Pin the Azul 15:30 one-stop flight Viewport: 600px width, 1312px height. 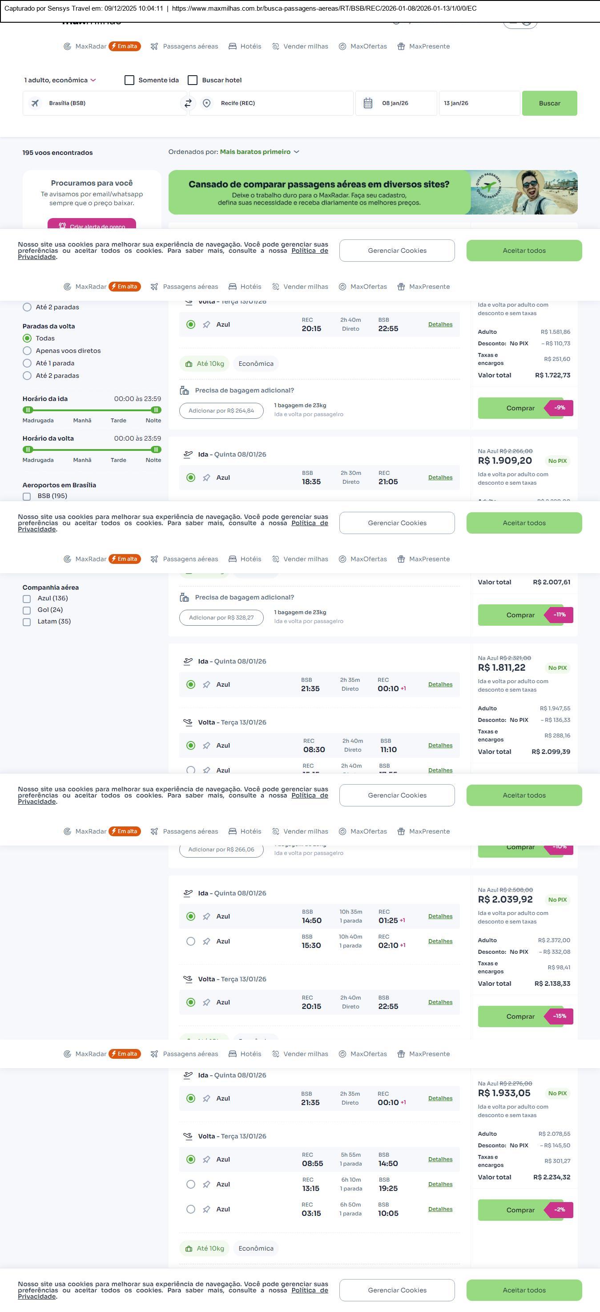[x=207, y=942]
